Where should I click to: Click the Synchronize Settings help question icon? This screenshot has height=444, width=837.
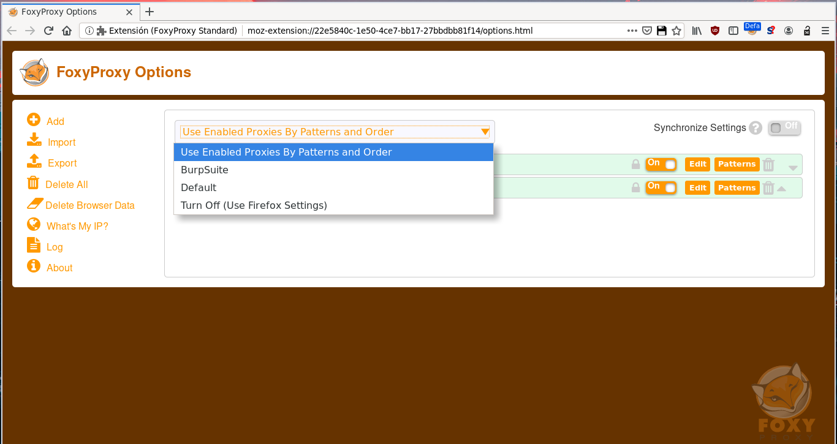pyautogui.click(x=756, y=128)
